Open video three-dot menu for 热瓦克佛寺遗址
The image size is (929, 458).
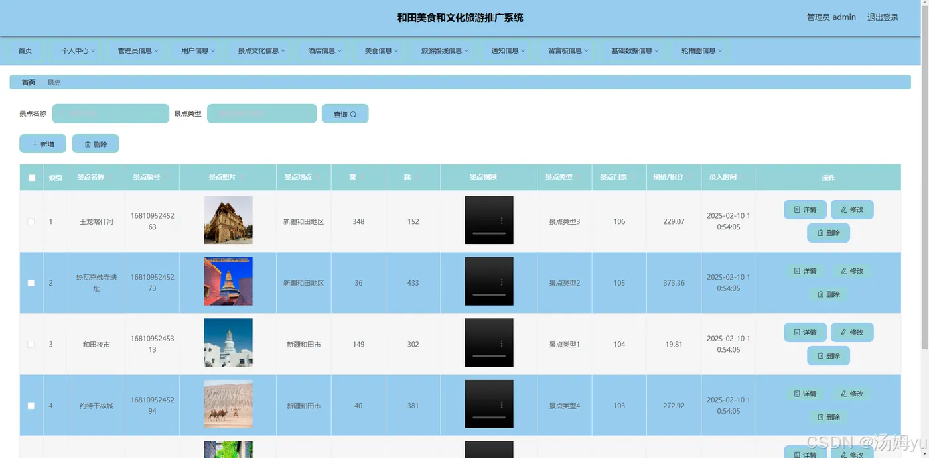click(x=502, y=282)
